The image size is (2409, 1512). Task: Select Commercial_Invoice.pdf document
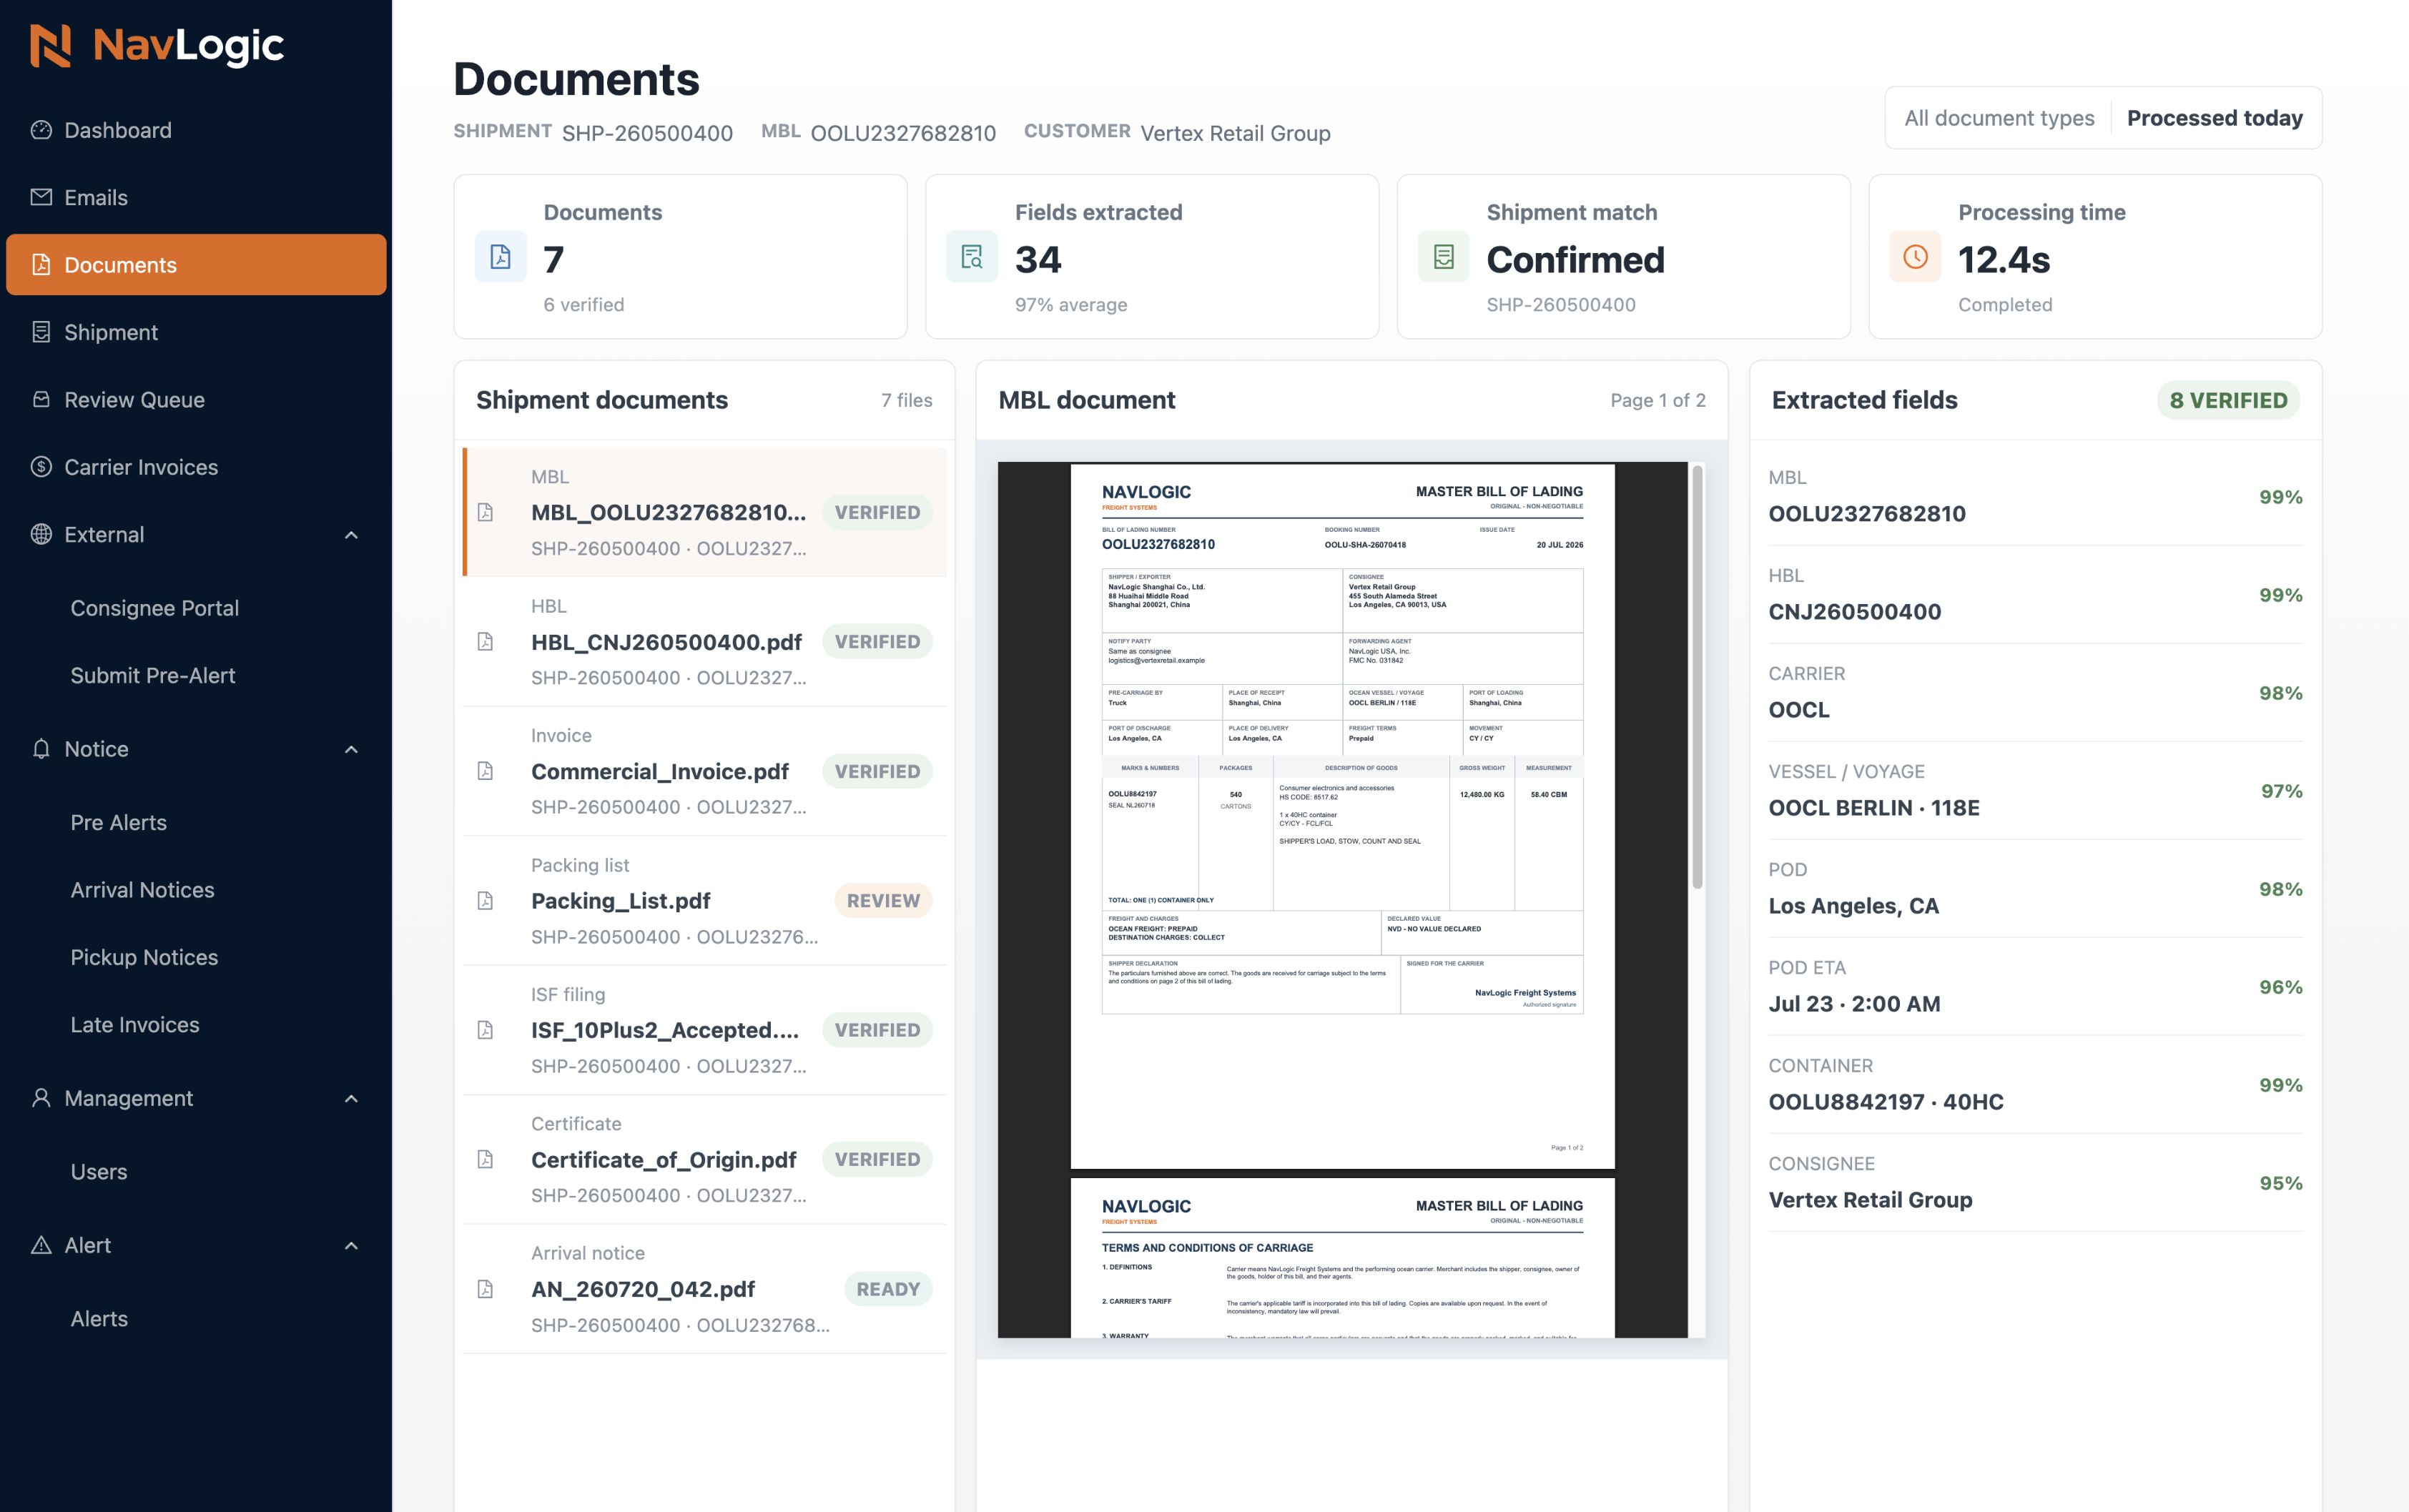point(704,771)
